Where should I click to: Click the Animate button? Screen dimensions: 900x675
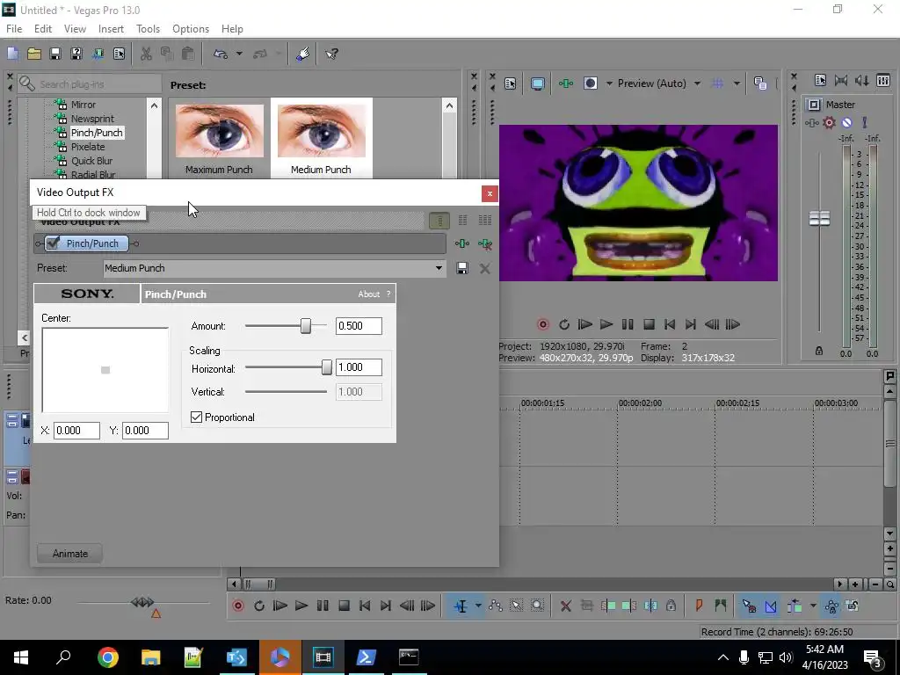pos(70,554)
